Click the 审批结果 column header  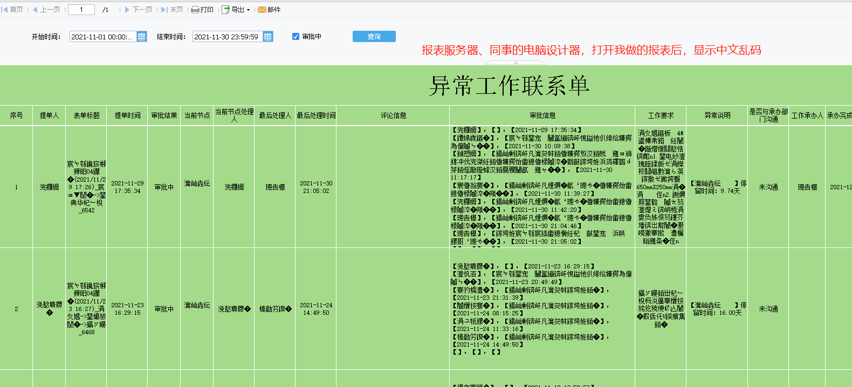coord(164,115)
